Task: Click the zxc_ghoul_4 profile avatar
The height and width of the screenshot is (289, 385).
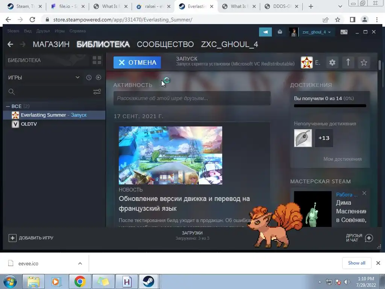Action: tap(293, 32)
